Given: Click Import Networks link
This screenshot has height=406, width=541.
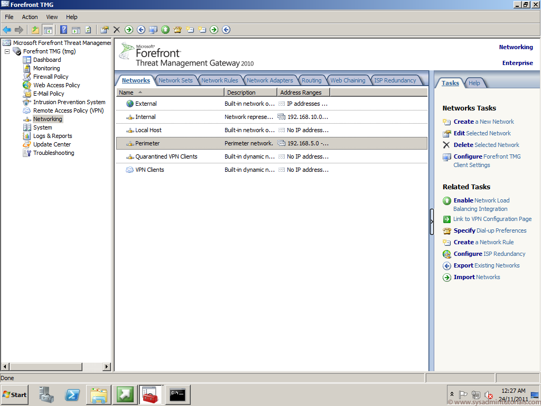Looking at the screenshot, I should pyautogui.click(x=477, y=277).
